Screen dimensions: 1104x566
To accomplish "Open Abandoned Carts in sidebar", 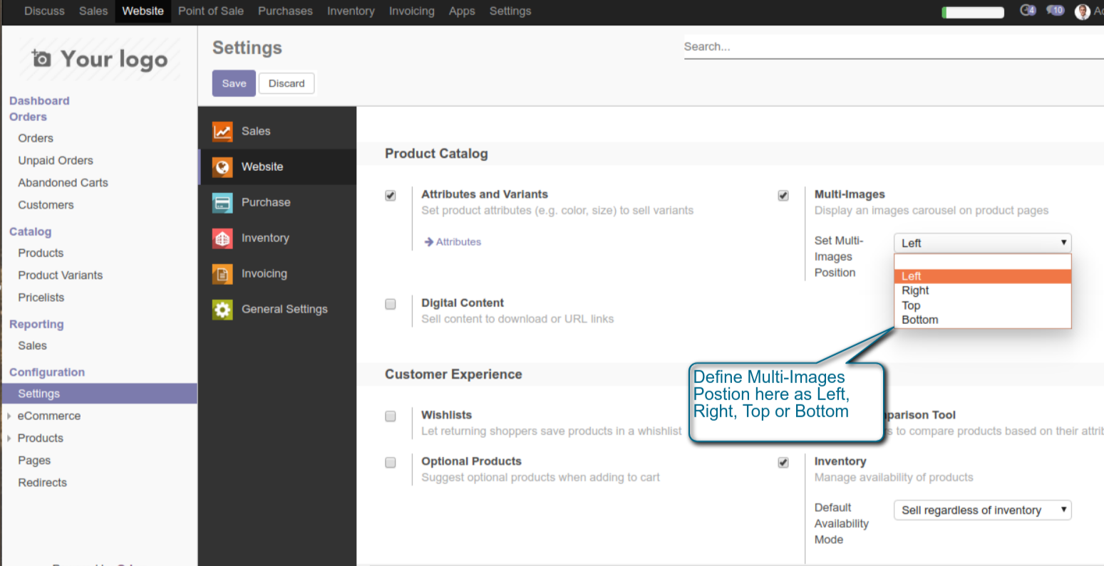I will [x=63, y=182].
